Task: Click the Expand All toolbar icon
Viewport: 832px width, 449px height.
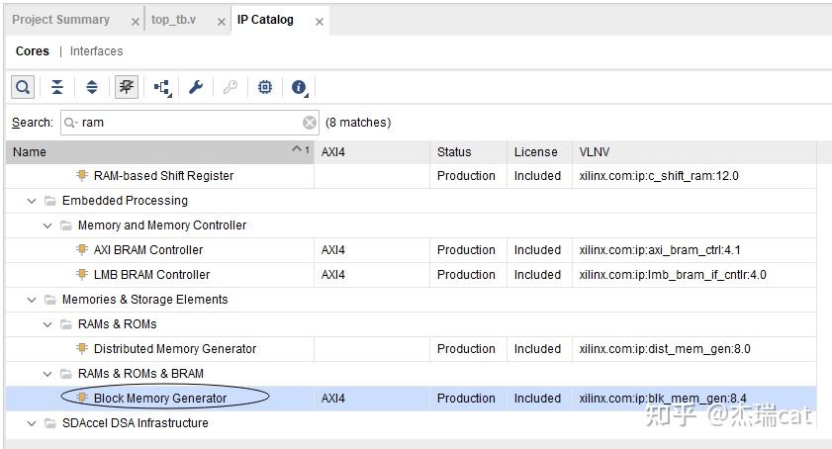Action: [x=92, y=87]
